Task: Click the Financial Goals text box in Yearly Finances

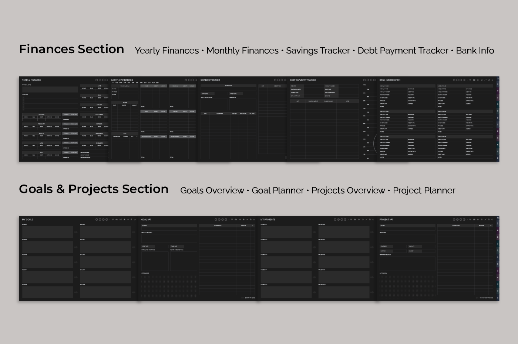Action: (50, 89)
